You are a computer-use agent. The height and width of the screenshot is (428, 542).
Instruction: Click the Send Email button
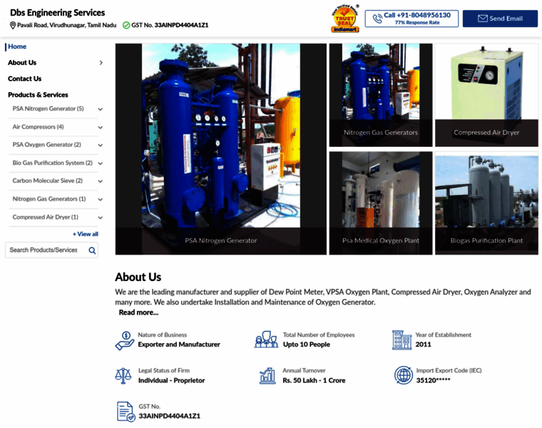coord(500,19)
